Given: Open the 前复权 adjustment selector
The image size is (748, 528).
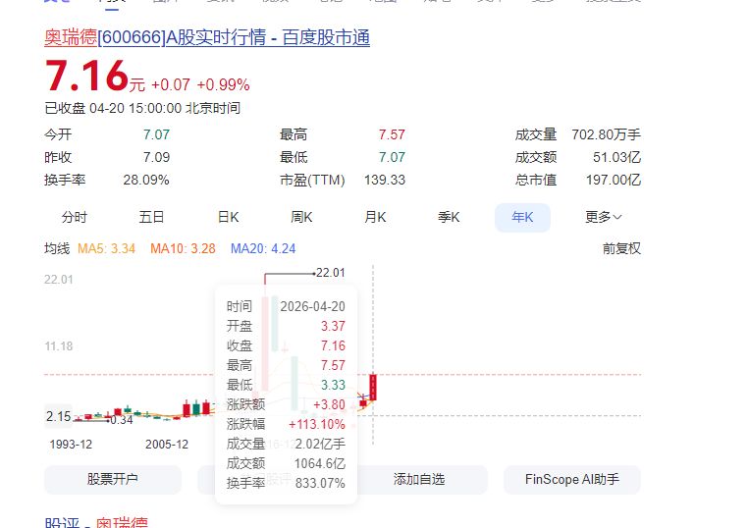Looking at the screenshot, I should (x=620, y=248).
